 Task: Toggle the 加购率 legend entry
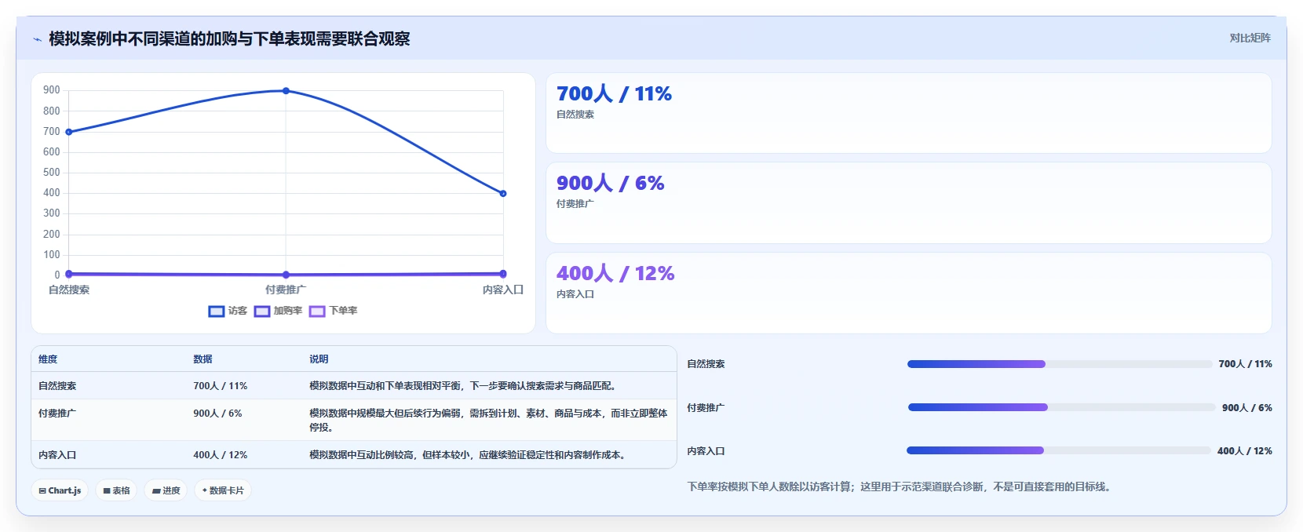(x=278, y=311)
